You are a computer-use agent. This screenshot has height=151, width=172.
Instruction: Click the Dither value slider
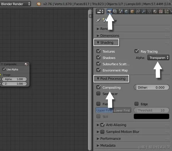tap(151, 87)
